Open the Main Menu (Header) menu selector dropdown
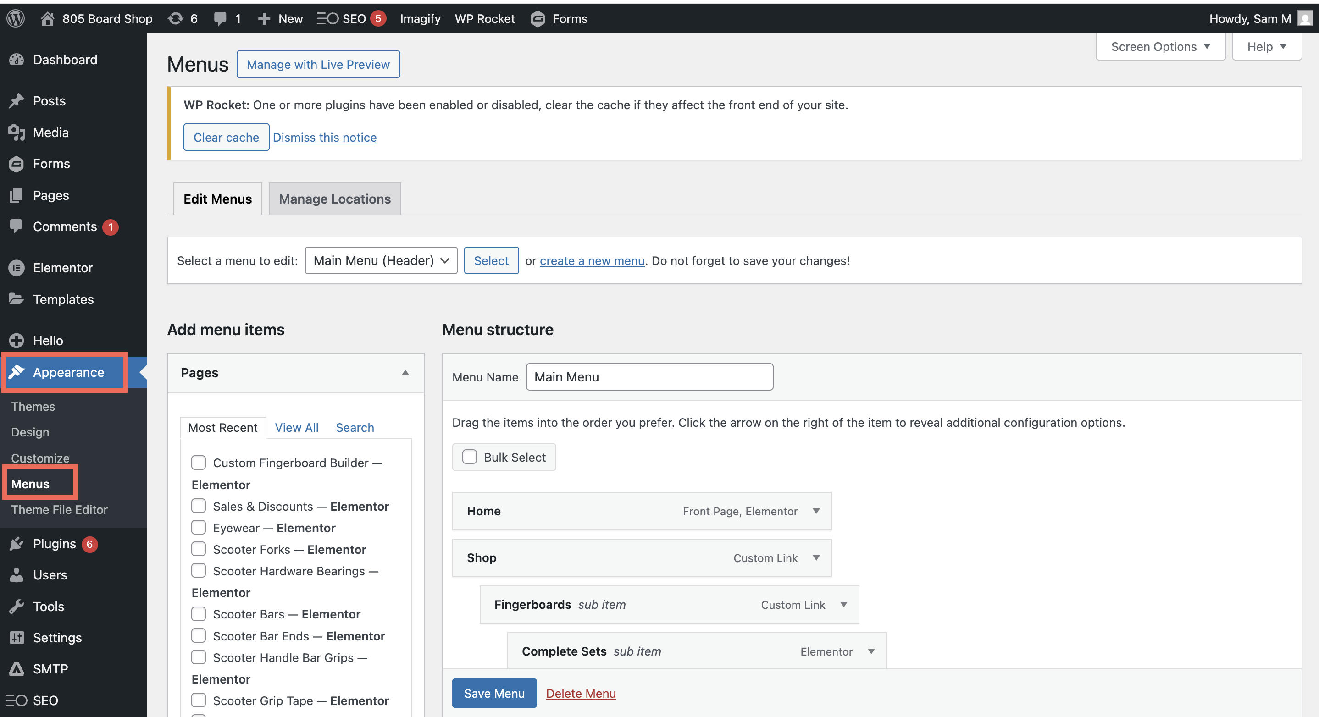 coord(381,260)
